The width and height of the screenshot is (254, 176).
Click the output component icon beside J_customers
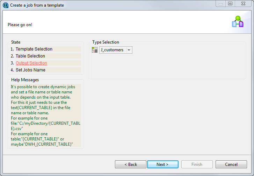coord(95,50)
